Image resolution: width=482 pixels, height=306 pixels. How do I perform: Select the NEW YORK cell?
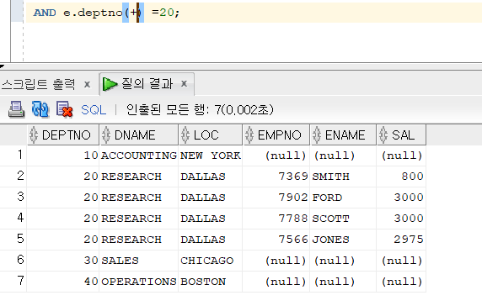click(x=211, y=156)
